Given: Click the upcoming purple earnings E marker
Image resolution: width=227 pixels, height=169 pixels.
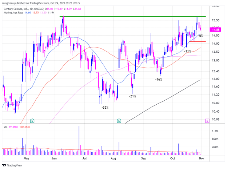Looking at the screenshot, I should tap(207, 121).
